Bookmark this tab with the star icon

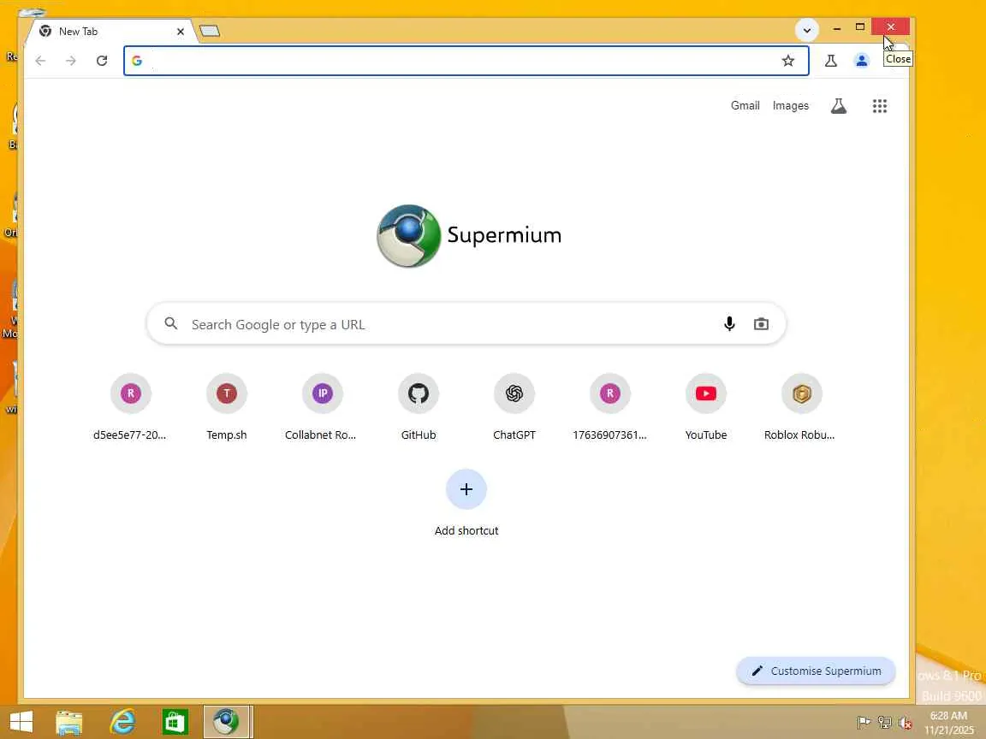tap(788, 61)
